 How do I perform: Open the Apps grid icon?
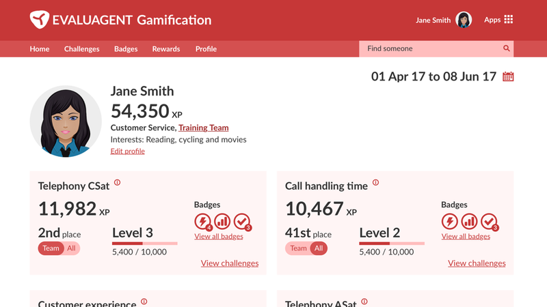(509, 20)
